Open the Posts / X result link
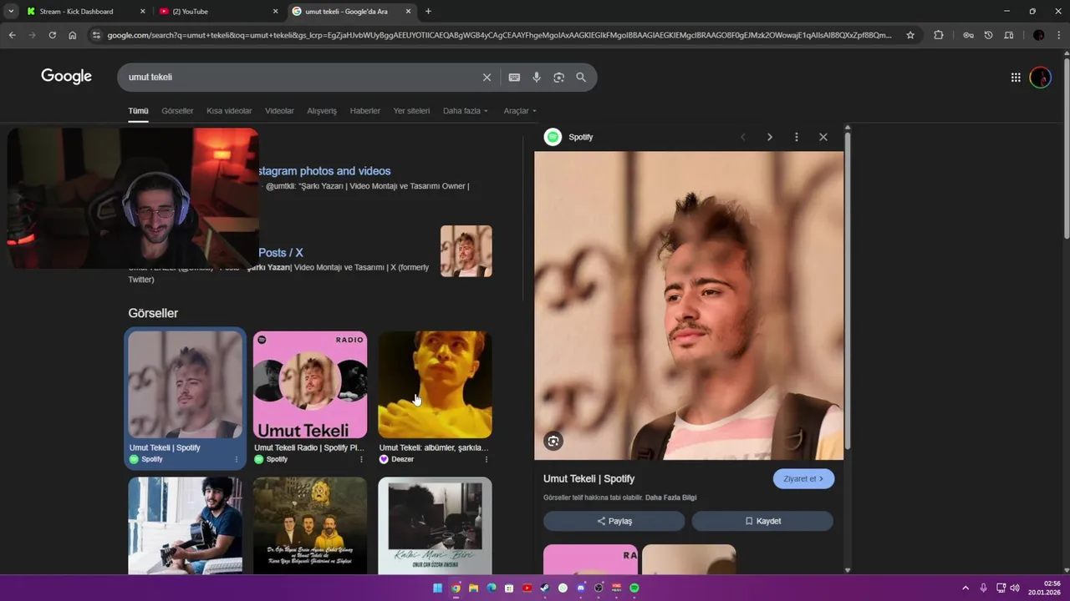1070x601 pixels. pyautogui.click(x=281, y=253)
